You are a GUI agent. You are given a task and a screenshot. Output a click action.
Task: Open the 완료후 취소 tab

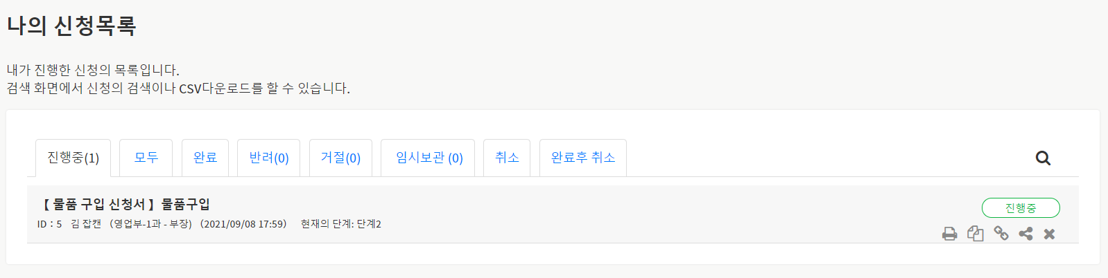(582, 158)
